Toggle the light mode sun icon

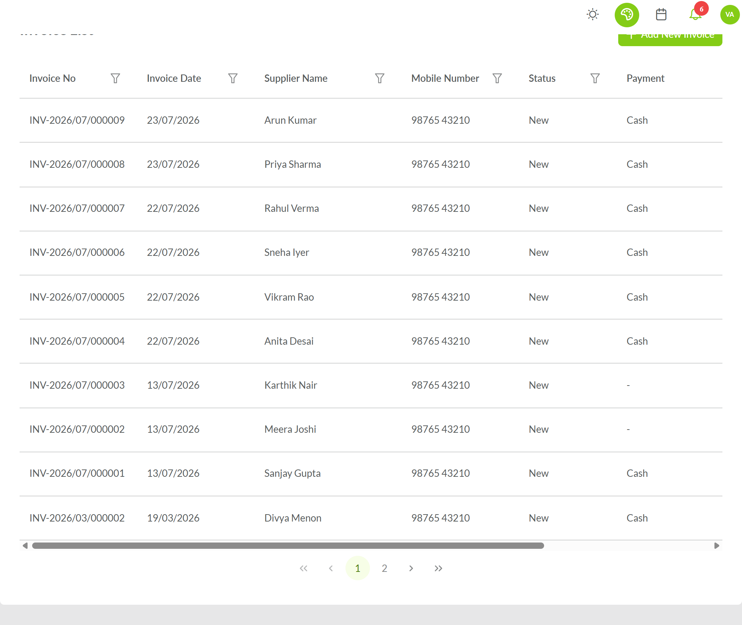tap(592, 15)
